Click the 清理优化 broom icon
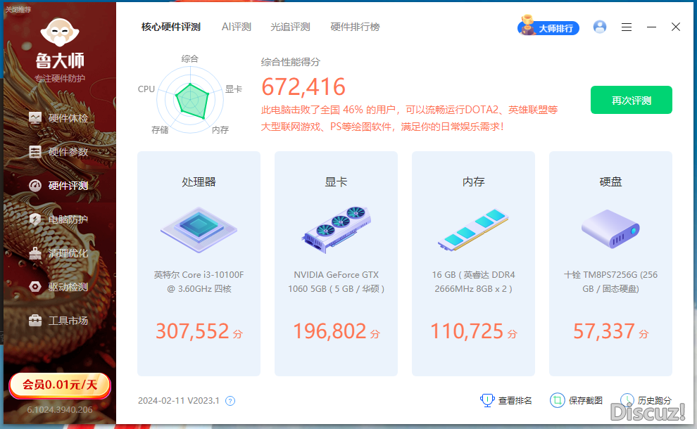 click(35, 253)
